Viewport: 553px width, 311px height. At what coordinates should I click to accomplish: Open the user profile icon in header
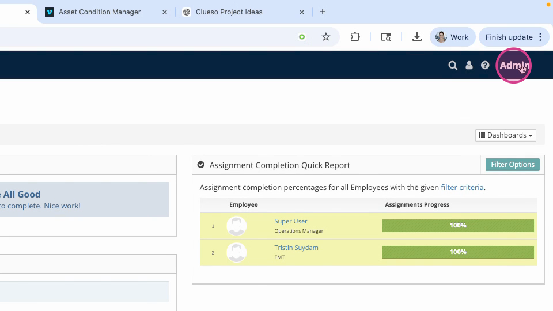(x=469, y=65)
